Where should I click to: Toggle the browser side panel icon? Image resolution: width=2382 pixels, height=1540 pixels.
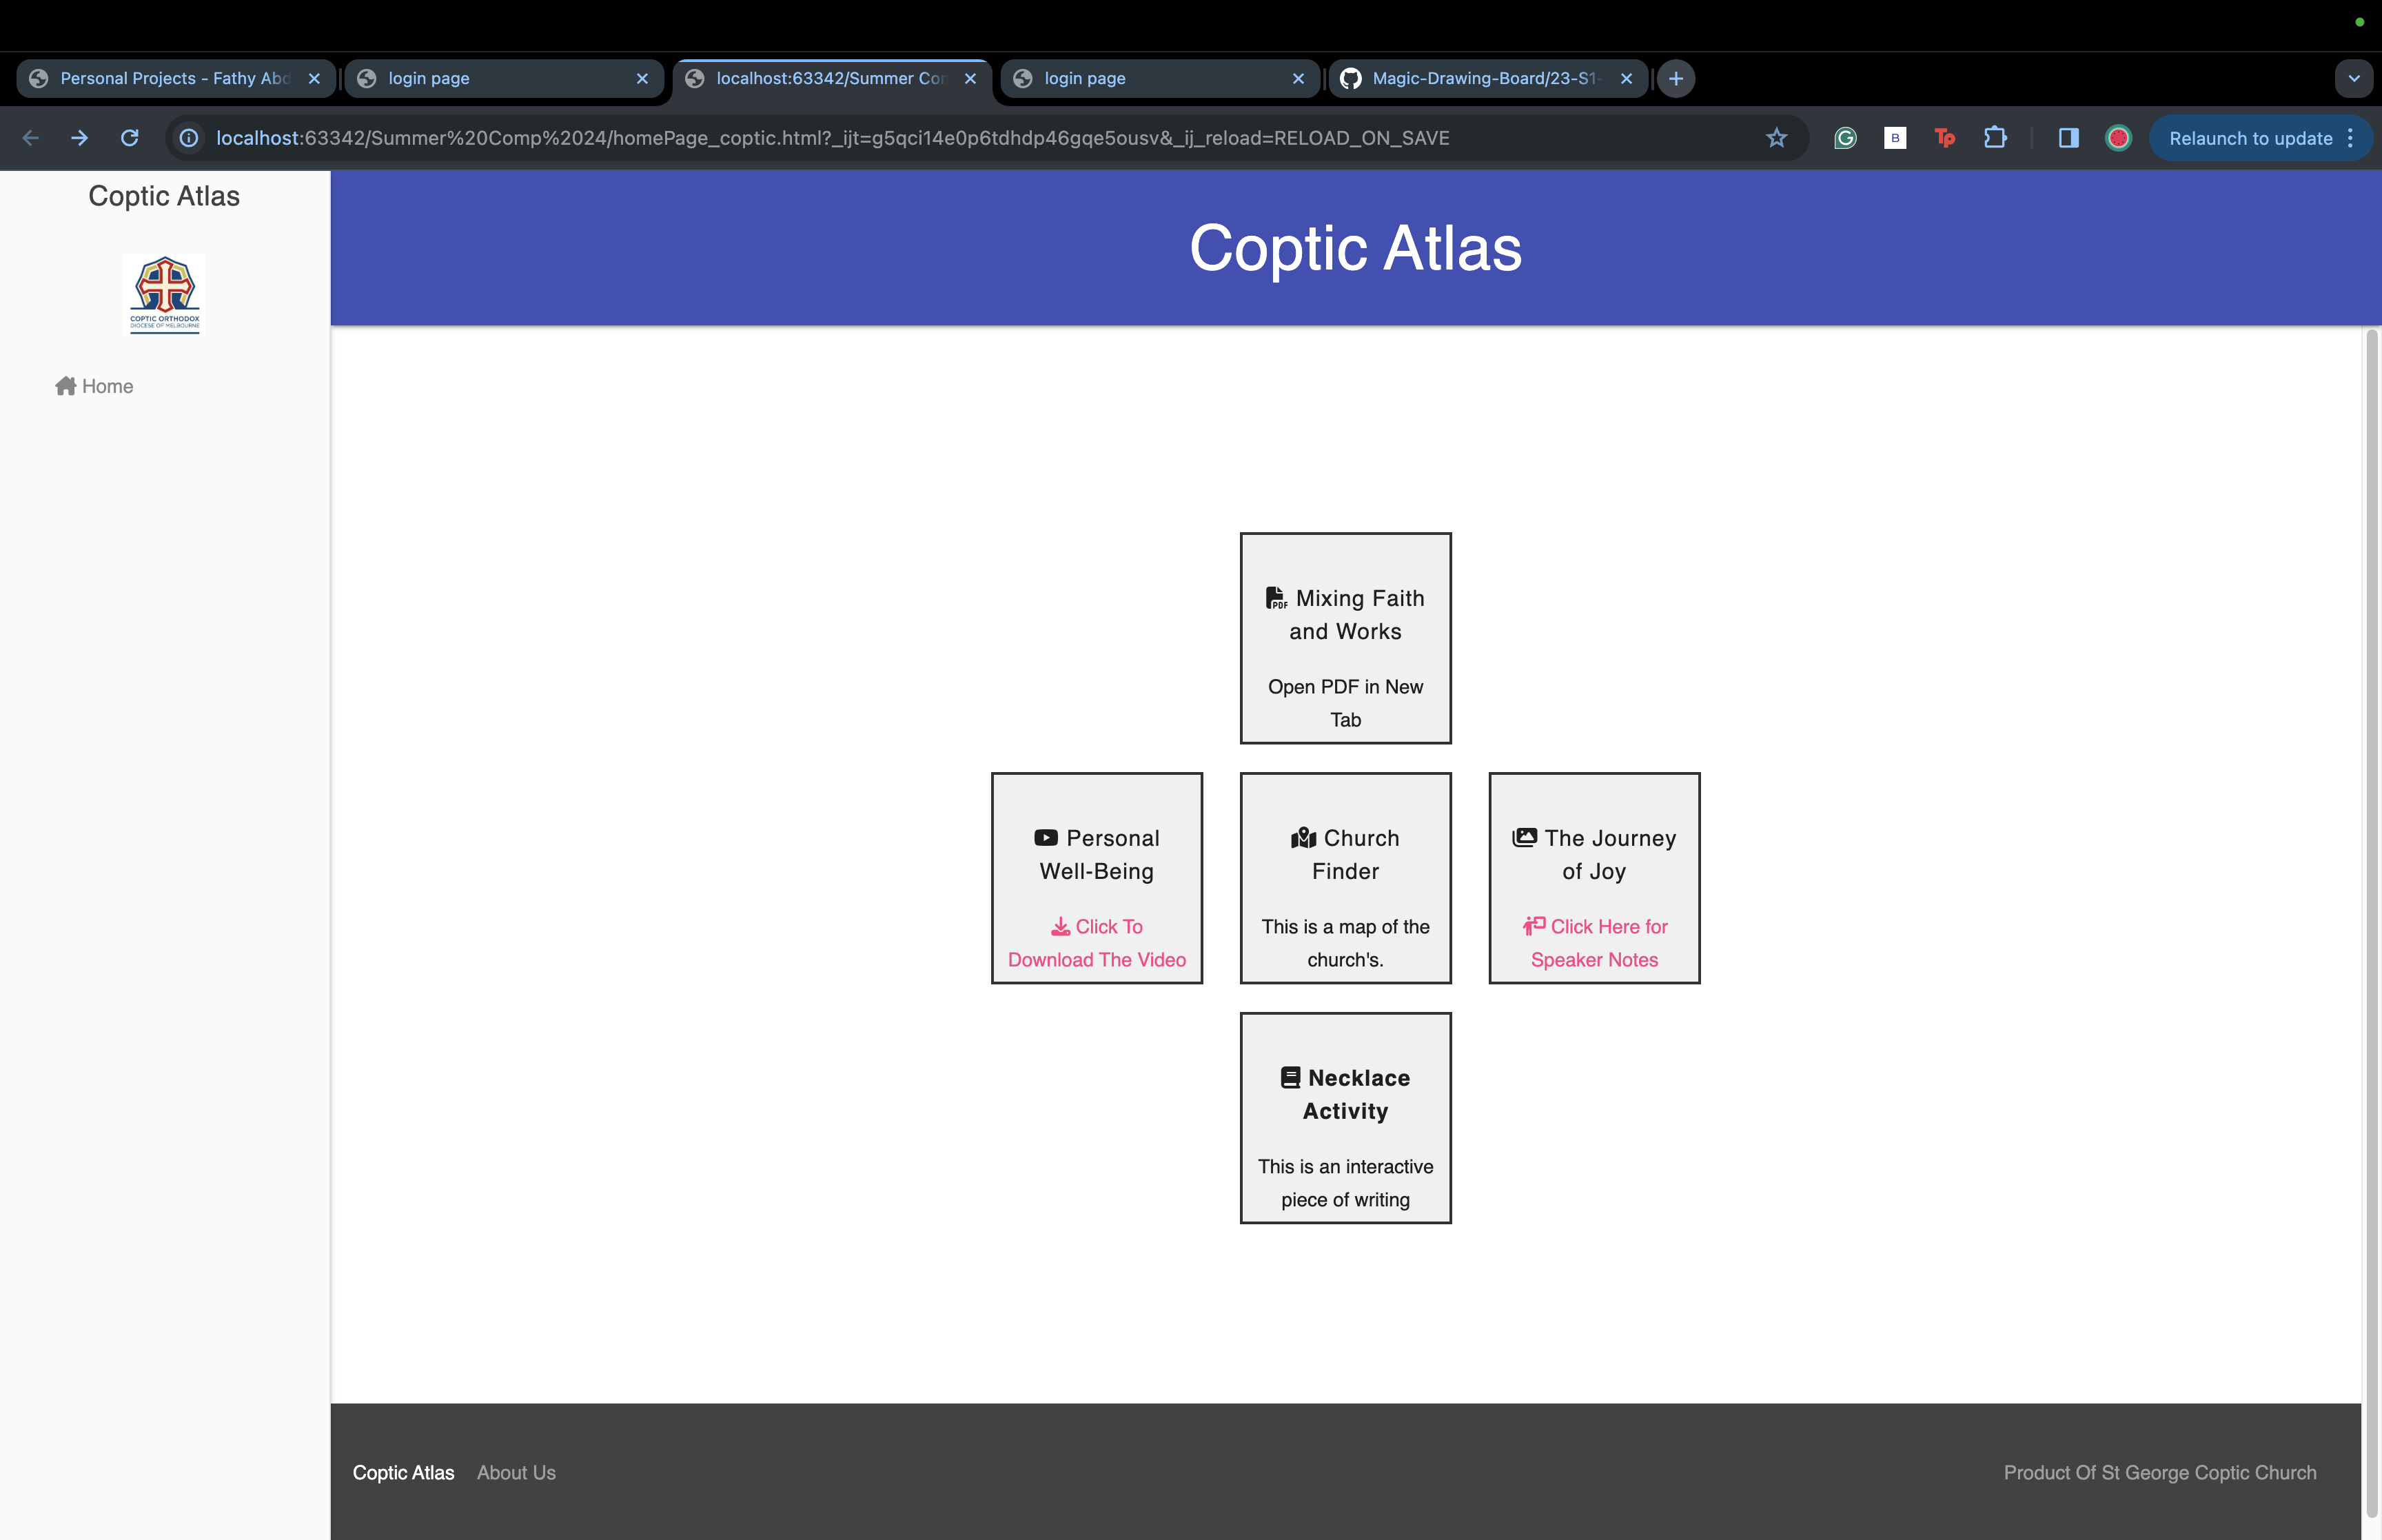(2068, 138)
